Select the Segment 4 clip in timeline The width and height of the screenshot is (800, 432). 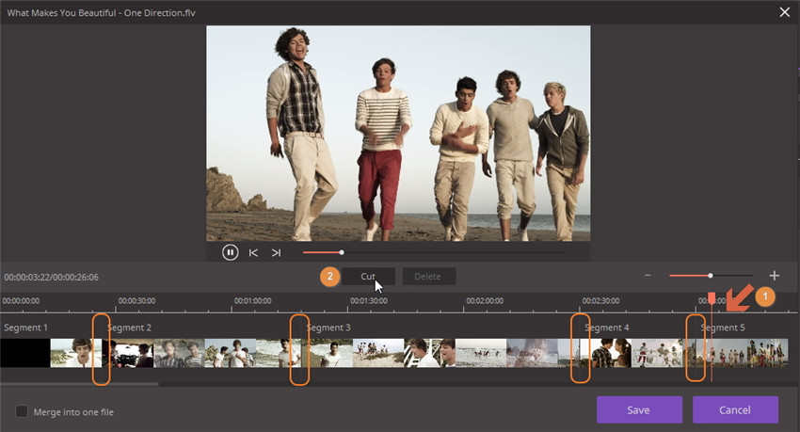(x=638, y=352)
